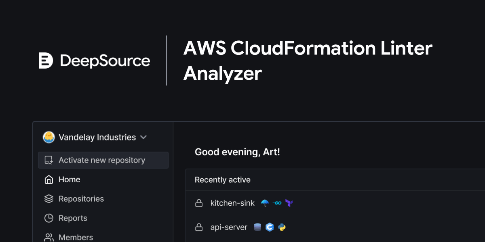Click Activate new repository button

[x=103, y=160]
